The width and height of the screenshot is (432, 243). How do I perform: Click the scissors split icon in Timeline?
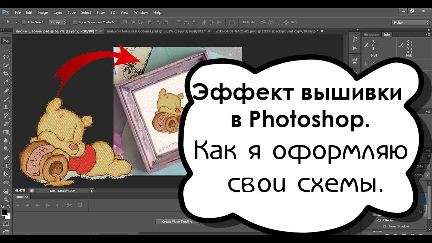pyautogui.click(x=70, y=205)
